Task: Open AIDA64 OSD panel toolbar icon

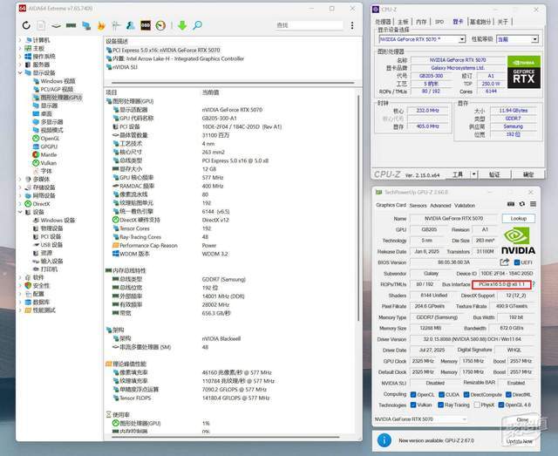Action: point(146,25)
